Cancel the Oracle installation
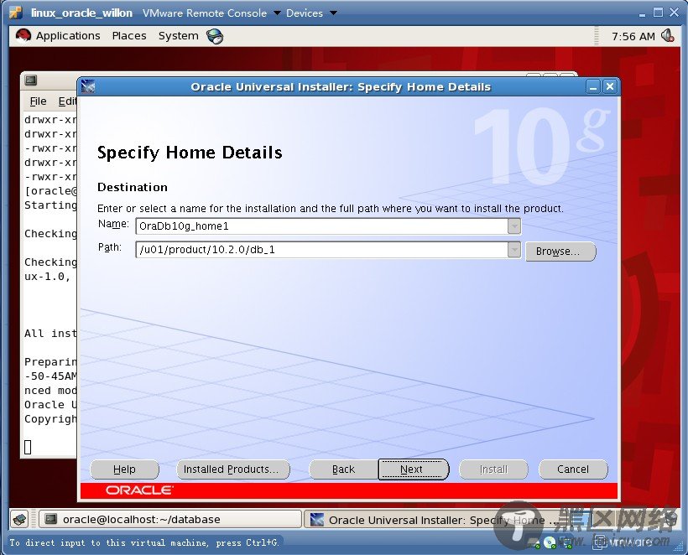688x555 pixels. (573, 469)
